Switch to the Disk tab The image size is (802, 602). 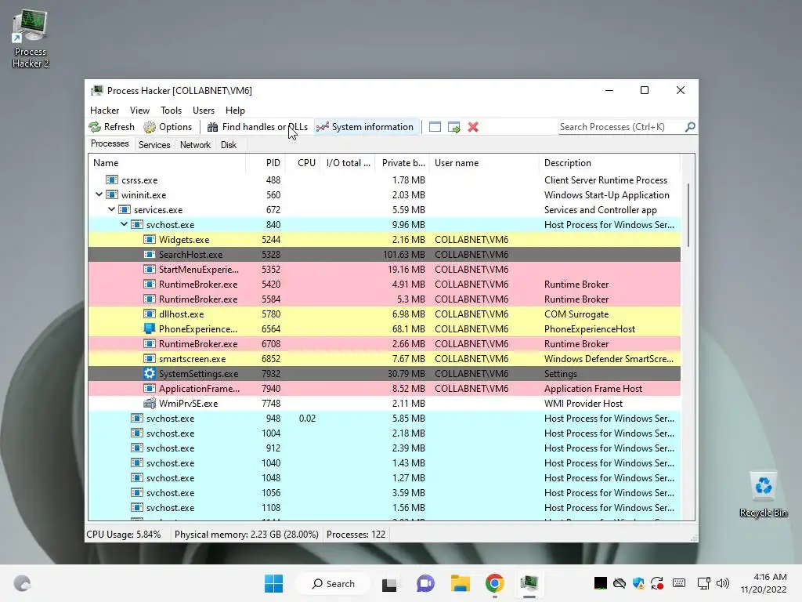pos(229,145)
